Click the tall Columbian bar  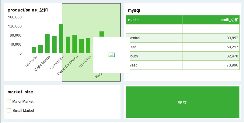[61, 39]
